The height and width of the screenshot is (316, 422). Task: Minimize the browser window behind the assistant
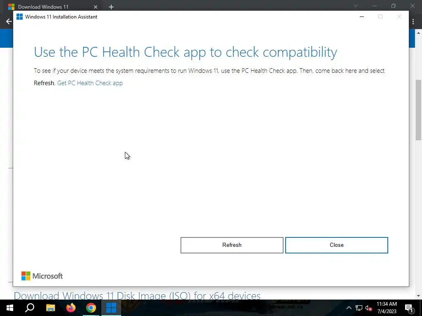tap(375, 6)
